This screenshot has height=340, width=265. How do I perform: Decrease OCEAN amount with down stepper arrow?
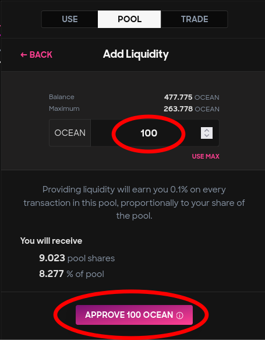[x=207, y=136]
